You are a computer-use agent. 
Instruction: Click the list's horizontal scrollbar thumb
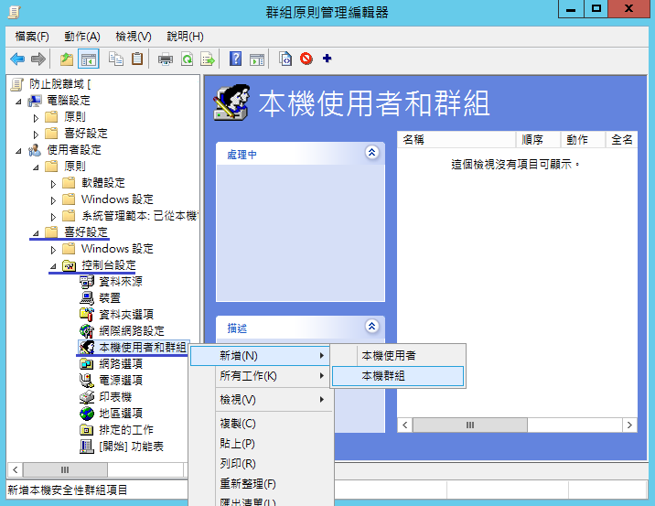click(471, 425)
